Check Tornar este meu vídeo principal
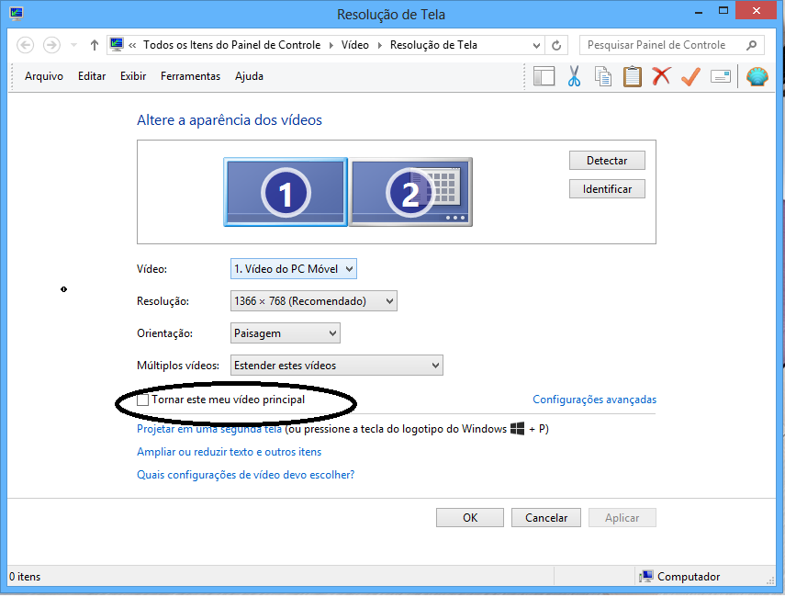The height and width of the screenshot is (597, 785). 143,400
